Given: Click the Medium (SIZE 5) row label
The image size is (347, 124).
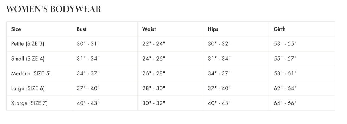Looking at the screenshot, I should [31, 73].
